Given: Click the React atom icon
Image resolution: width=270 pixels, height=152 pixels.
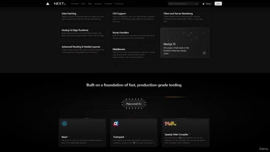Looking at the screenshot, I should click(65, 124).
